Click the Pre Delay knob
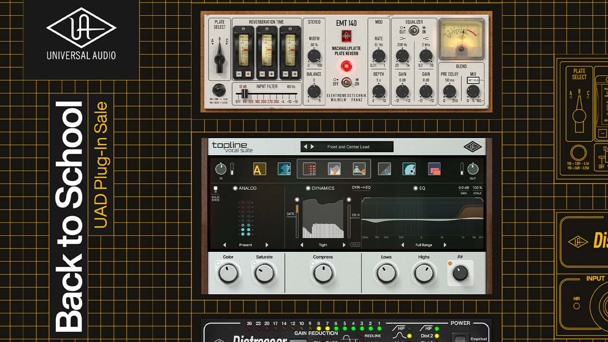The height and width of the screenshot is (342, 608). point(449,91)
